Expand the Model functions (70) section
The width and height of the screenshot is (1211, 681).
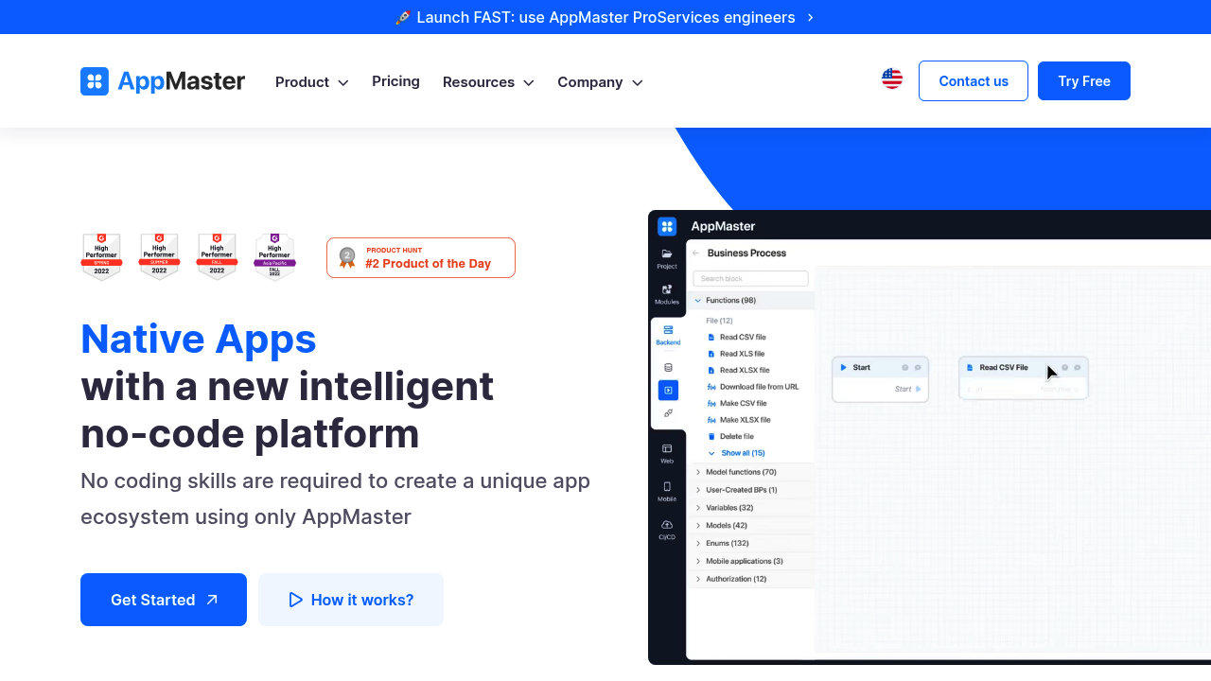point(751,472)
